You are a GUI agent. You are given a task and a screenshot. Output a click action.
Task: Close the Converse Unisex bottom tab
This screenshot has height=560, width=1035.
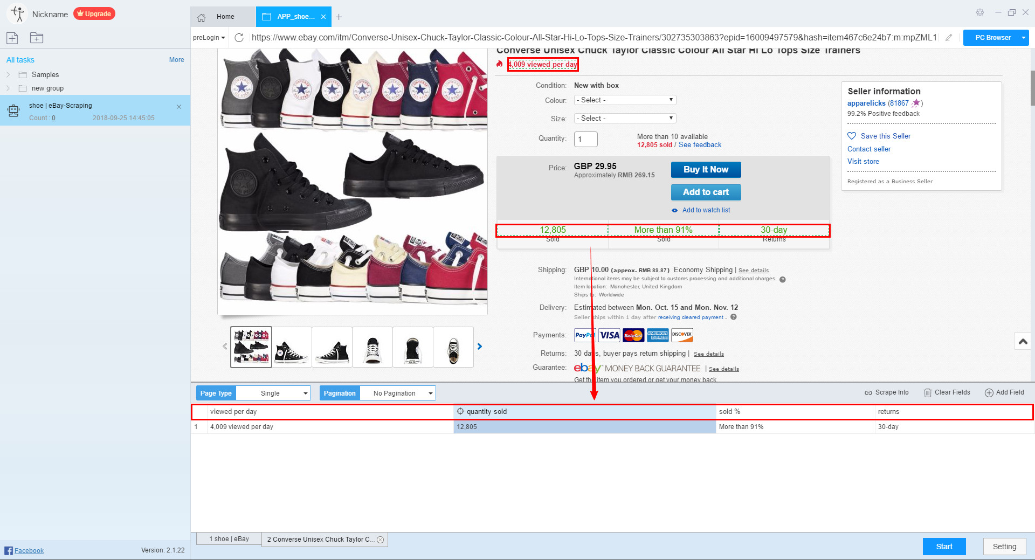(381, 540)
